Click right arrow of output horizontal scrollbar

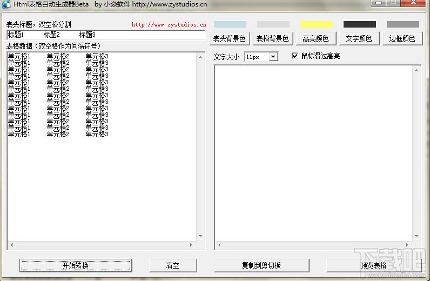pos(407,245)
